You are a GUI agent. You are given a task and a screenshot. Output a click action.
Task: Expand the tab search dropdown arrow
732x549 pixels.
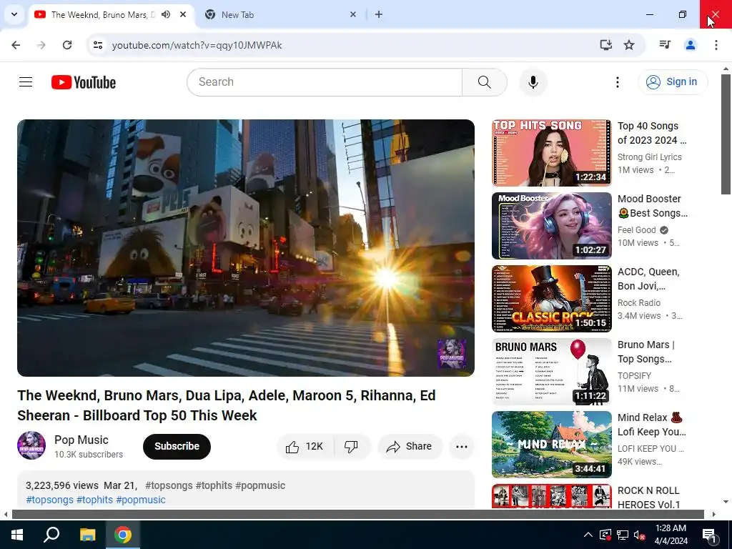tap(14, 14)
